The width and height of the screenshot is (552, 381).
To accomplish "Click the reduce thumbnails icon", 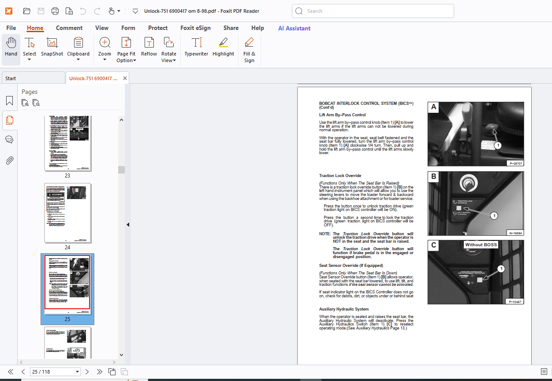I will 36,103.
